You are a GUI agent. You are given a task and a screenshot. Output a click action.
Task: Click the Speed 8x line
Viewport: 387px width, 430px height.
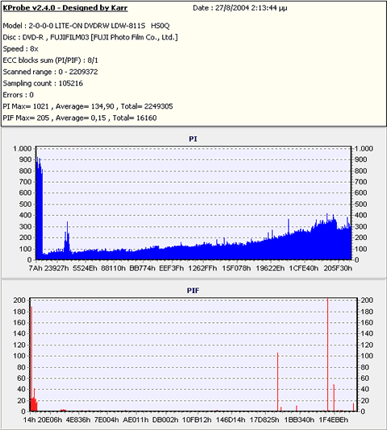(x=20, y=49)
